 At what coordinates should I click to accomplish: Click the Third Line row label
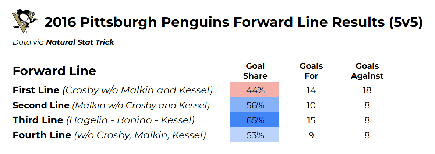tap(103, 120)
